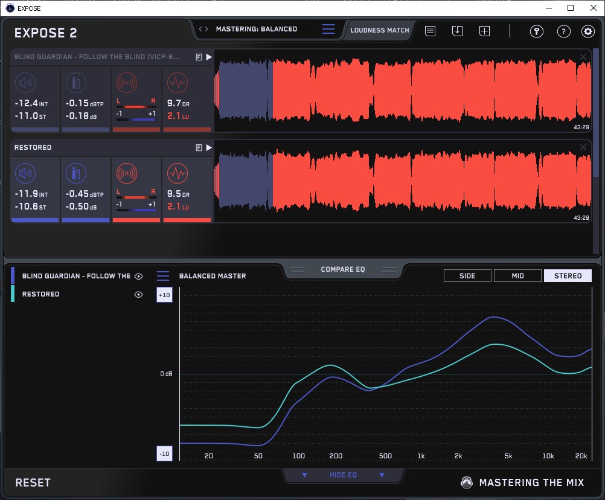Toggle Loudness Match
Screen dimensions: 605x500
point(380,30)
